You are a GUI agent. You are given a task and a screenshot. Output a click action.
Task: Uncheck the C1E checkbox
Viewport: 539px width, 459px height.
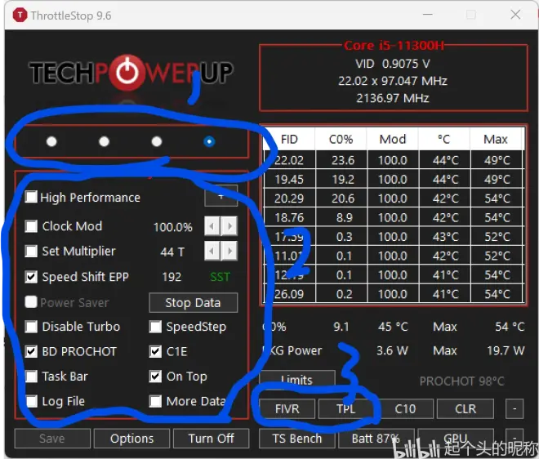[155, 351]
